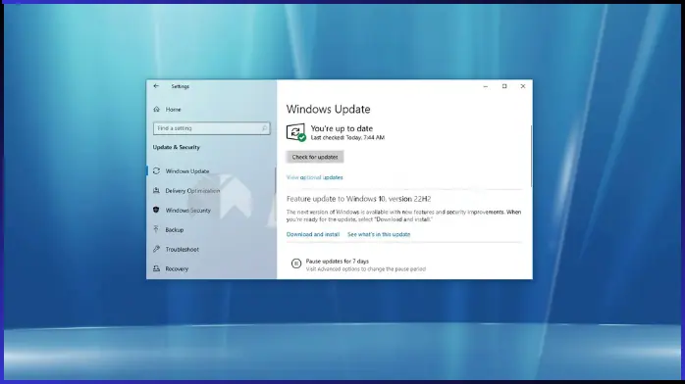Screen dimensions: 685x384
Task: Click 'You're up to date' status text
Action: coord(342,128)
